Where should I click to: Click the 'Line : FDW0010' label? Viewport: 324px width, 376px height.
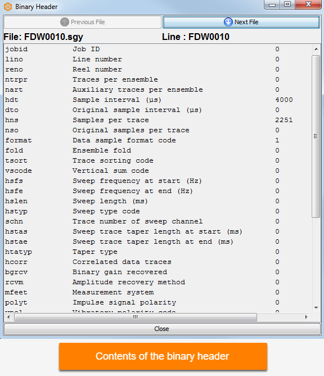point(196,37)
